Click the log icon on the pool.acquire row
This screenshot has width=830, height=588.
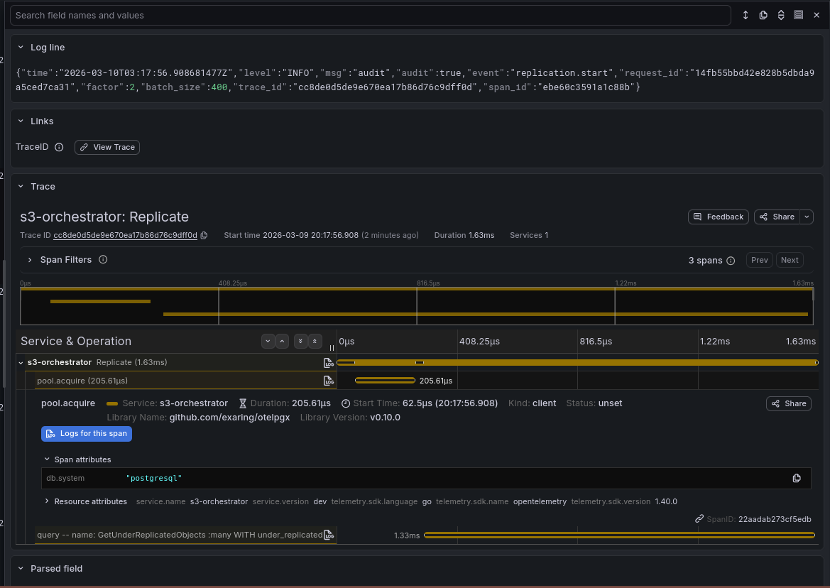point(329,381)
